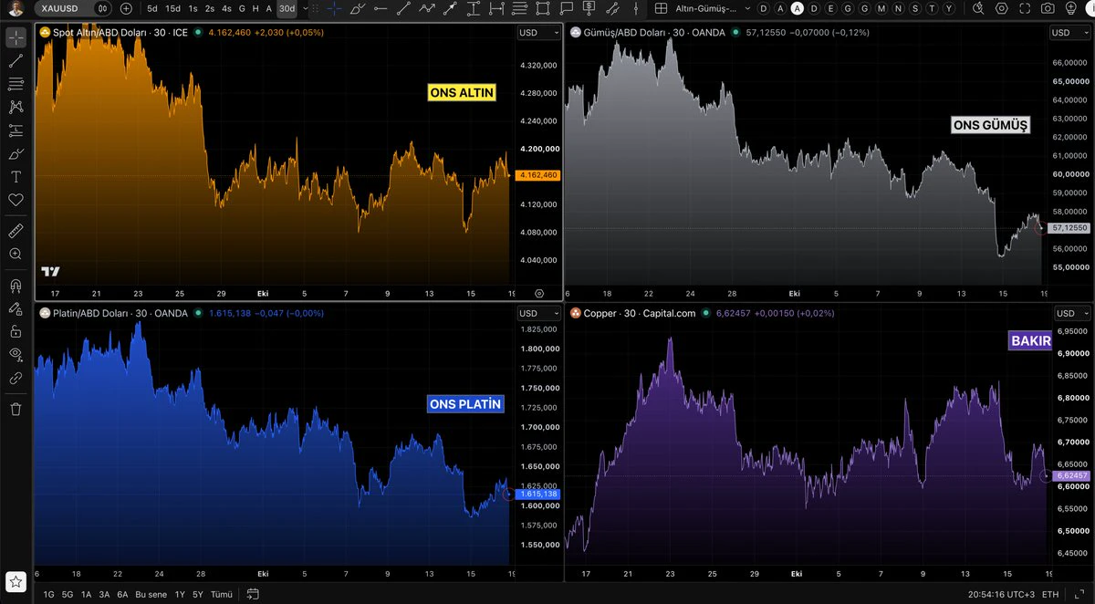Open the lightbulb ideas icon

tap(1071, 8)
